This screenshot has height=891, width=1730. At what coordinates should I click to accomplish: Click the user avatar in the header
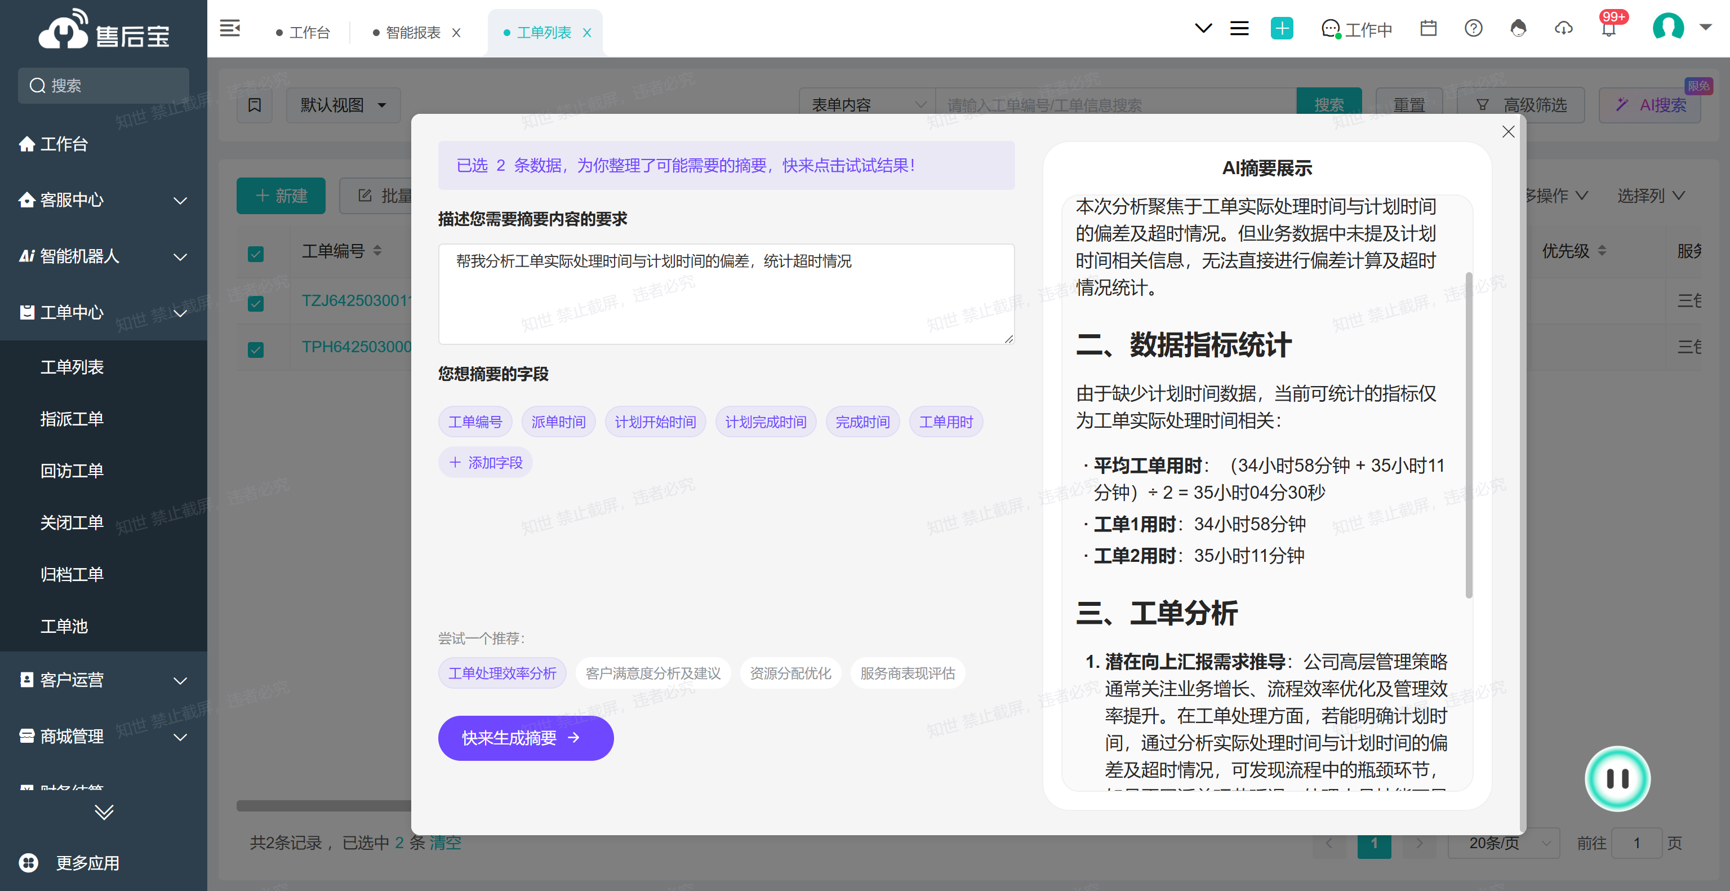(x=1667, y=27)
